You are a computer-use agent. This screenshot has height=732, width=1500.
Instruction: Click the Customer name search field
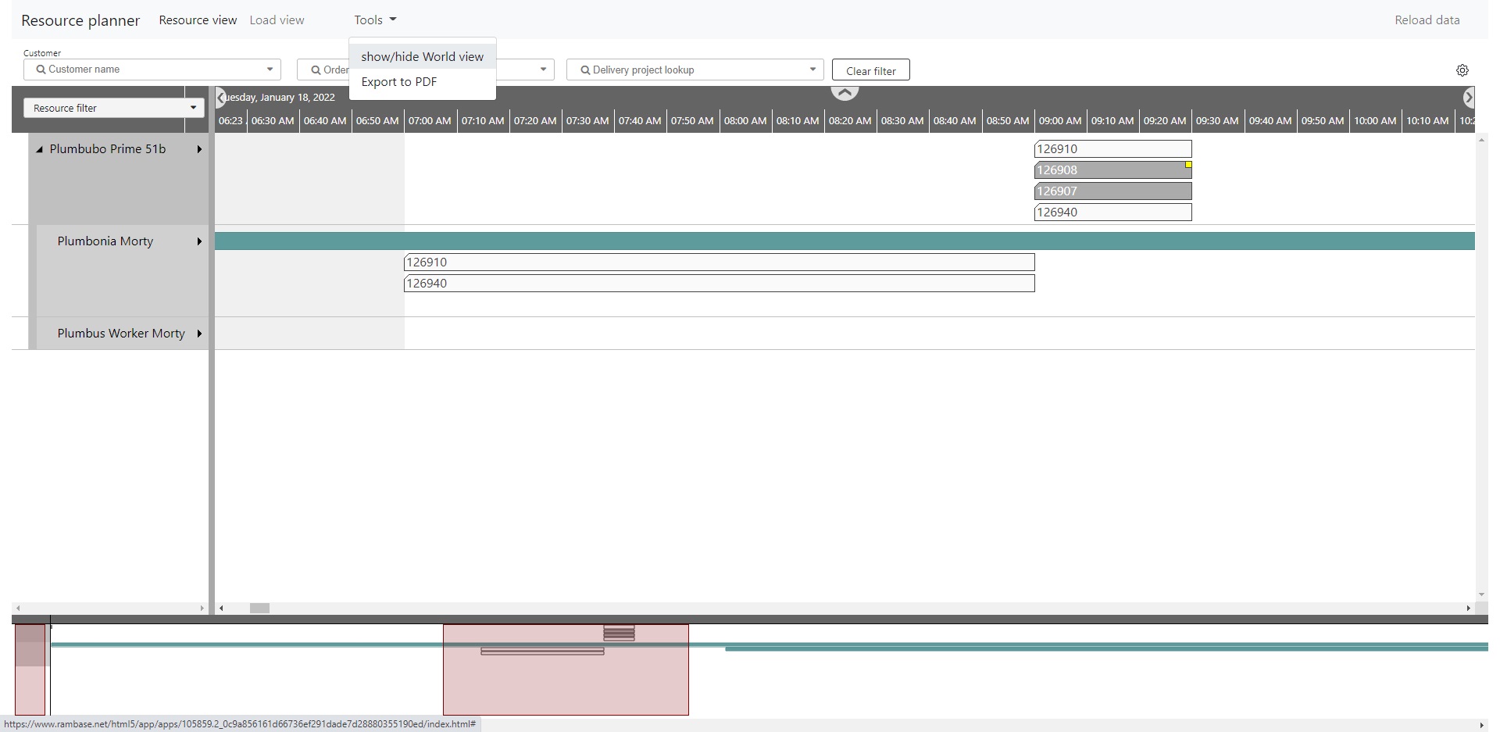(x=152, y=70)
